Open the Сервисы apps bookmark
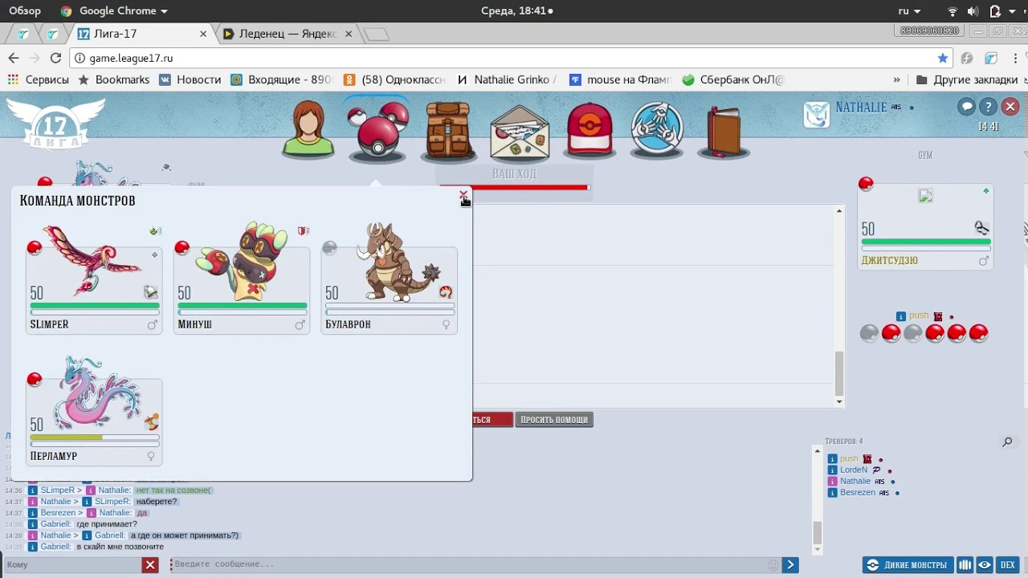Image resolution: width=1028 pixels, height=578 pixels. [38, 79]
